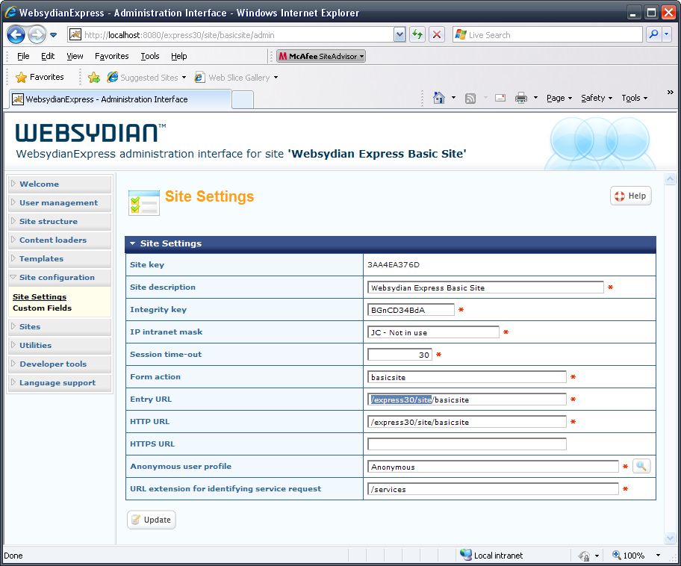Collapse Site configuration section

click(x=60, y=277)
